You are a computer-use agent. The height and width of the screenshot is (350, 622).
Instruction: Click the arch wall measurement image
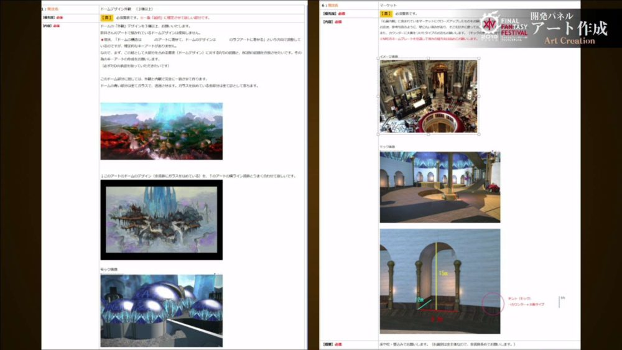(x=440, y=281)
